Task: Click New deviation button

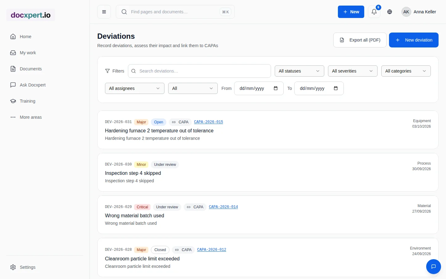Action: click(414, 40)
